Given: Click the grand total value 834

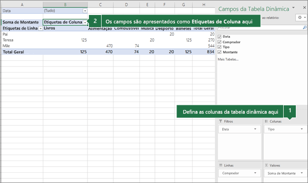Looking at the screenshot, I should (210, 52).
